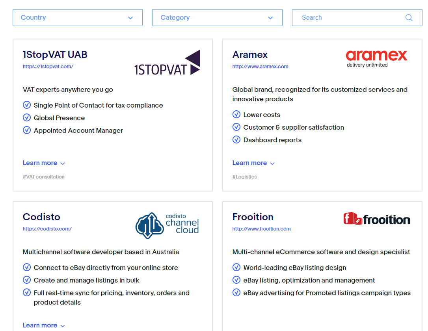The height and width of the screenshot is (331, 428).
Task: Expand Learn more in Aramex card
Action: pos(253,163)
